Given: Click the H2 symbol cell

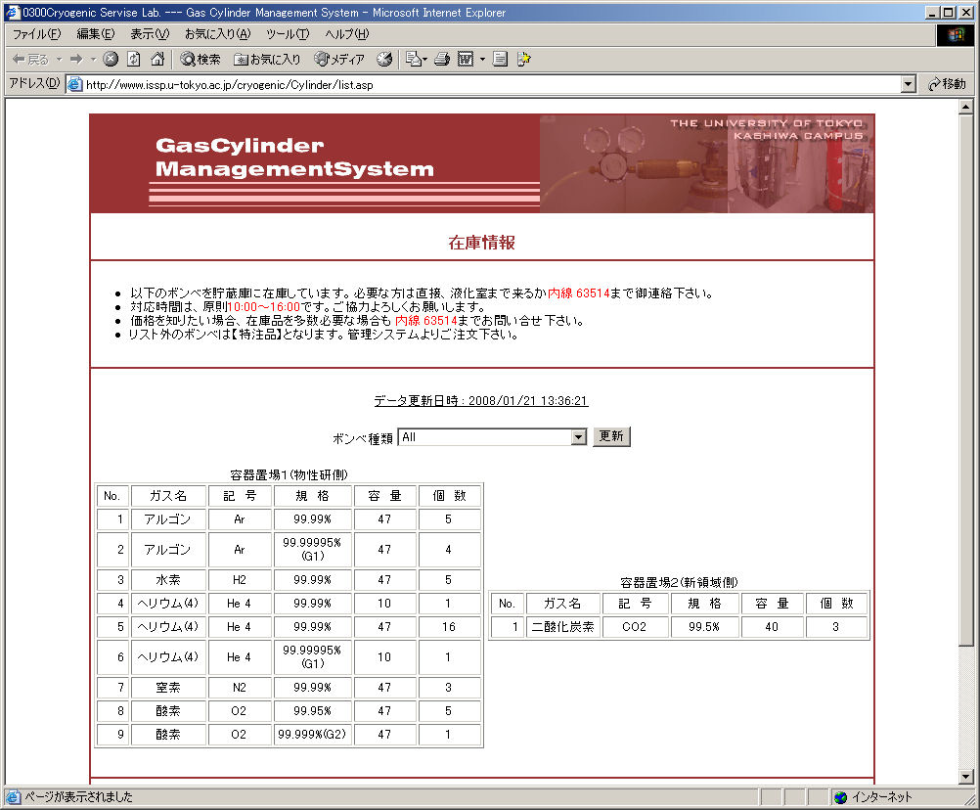Looking at the screenshot, I should tap(240, 580).
